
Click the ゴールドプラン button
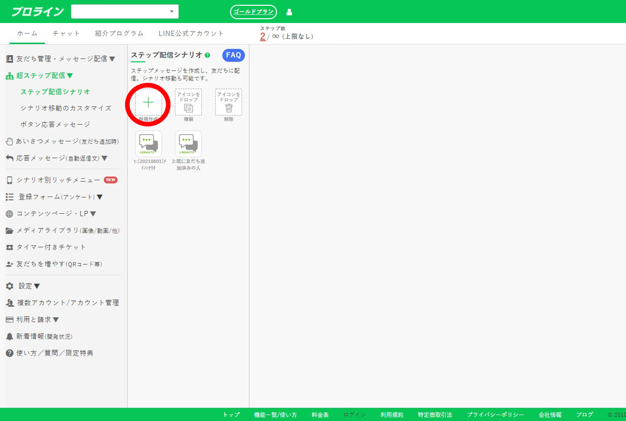tap(253, 12)
